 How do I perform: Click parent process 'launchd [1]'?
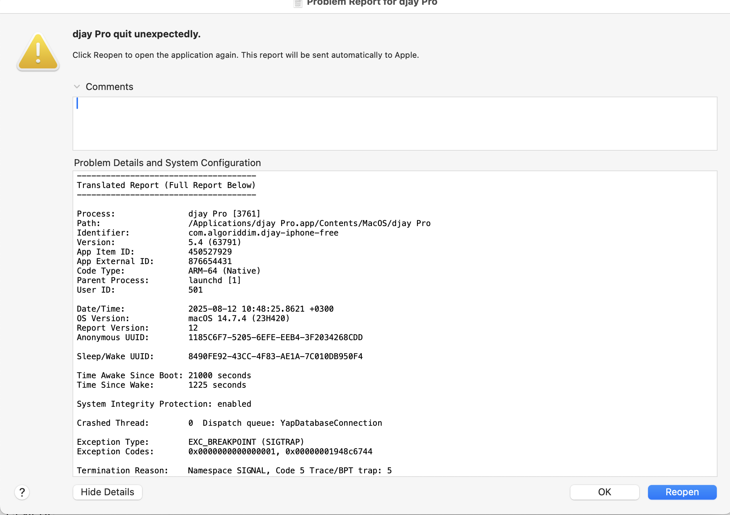[x=215, y=280]
